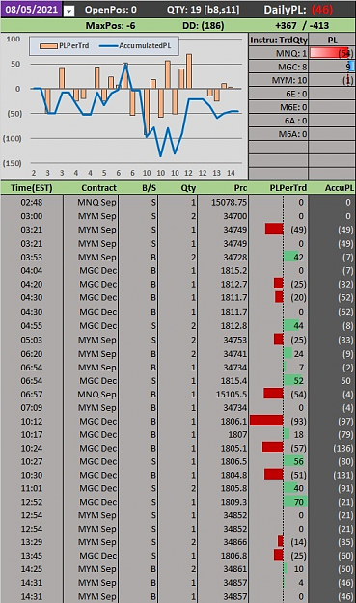Select price cell 1806.8
356x603 pixels.
[x=223, y=556]
